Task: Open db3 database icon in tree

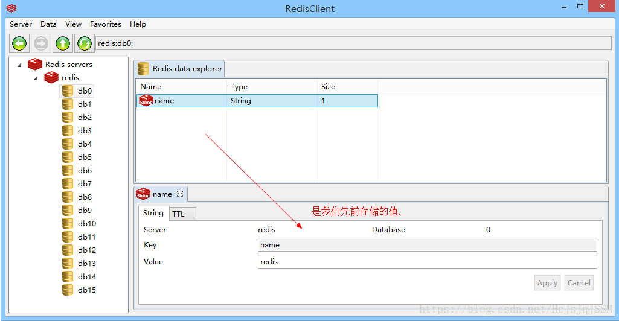Action: pos(68,130)
